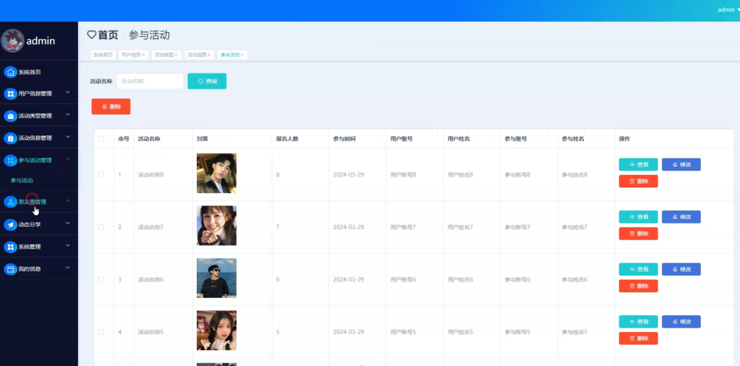Click 修改 for 活动名称5 row
740x366 pixels.
pos(681,322)
